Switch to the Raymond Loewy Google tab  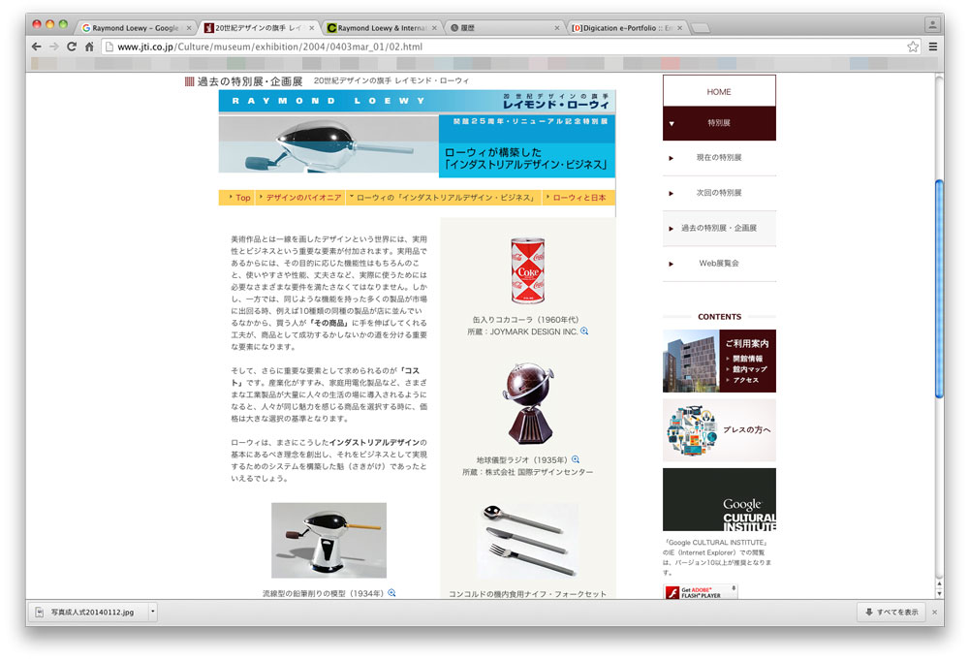[x=136, y=28]
